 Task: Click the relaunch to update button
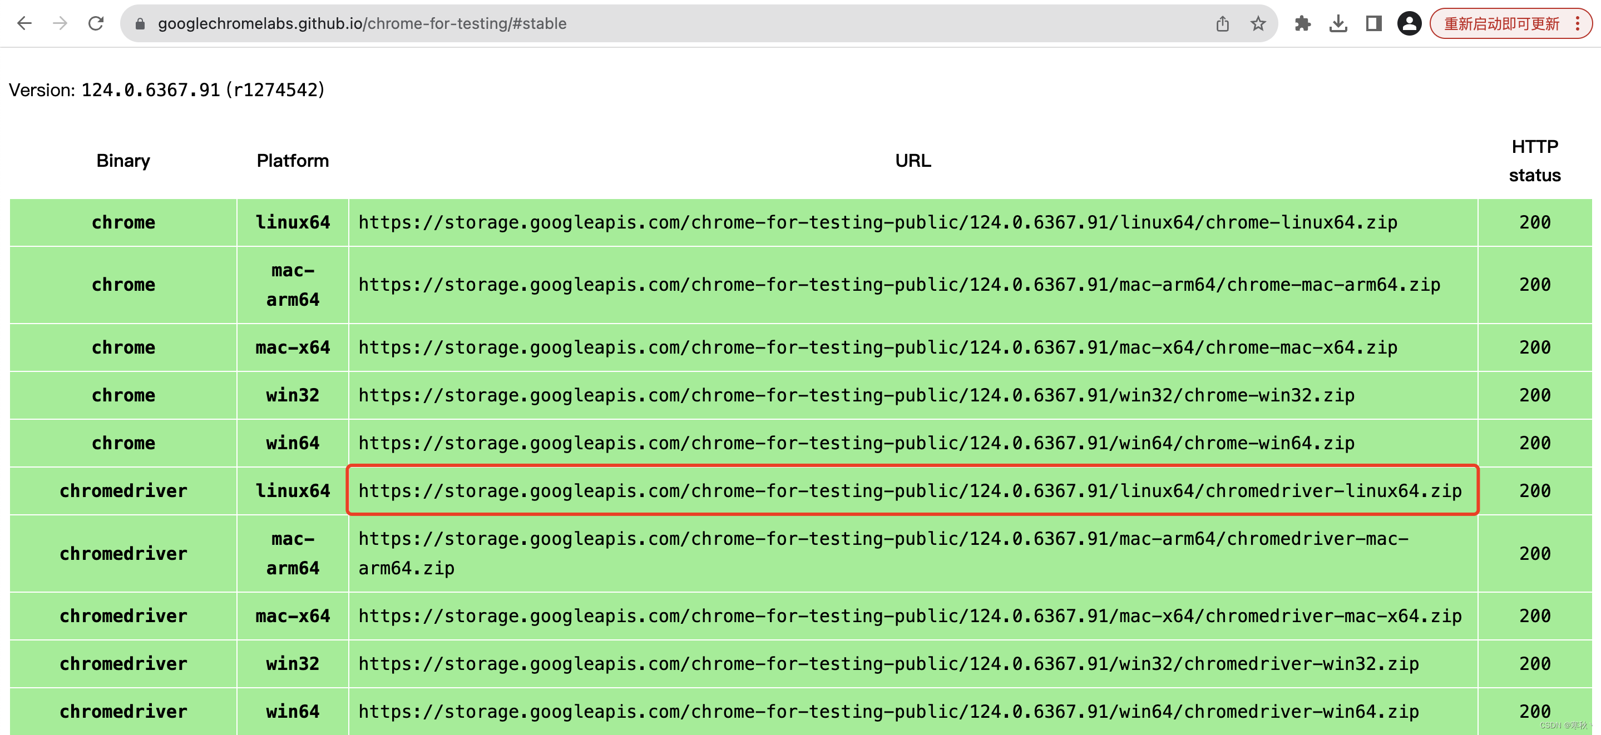coord(1501,23)
